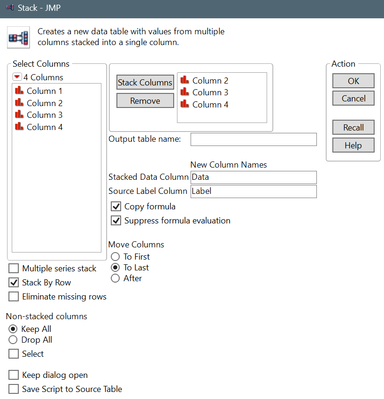Viewport: 384px width, 399px height.
Task: Click the Stack dialog illustration icon
Action: pyautogui.click(x=18, y=37)
